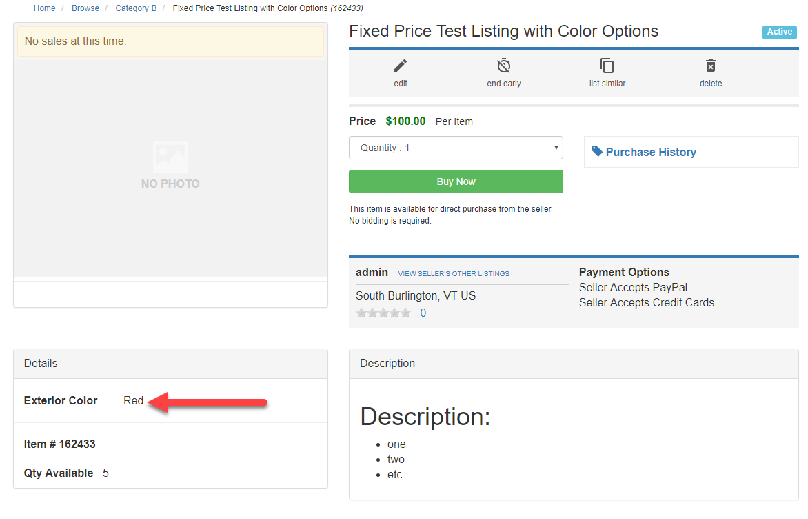Screen dimensions: 808x519
Task: Click 'South Burlington, VT US' location
Action: [x=416, y=296]
